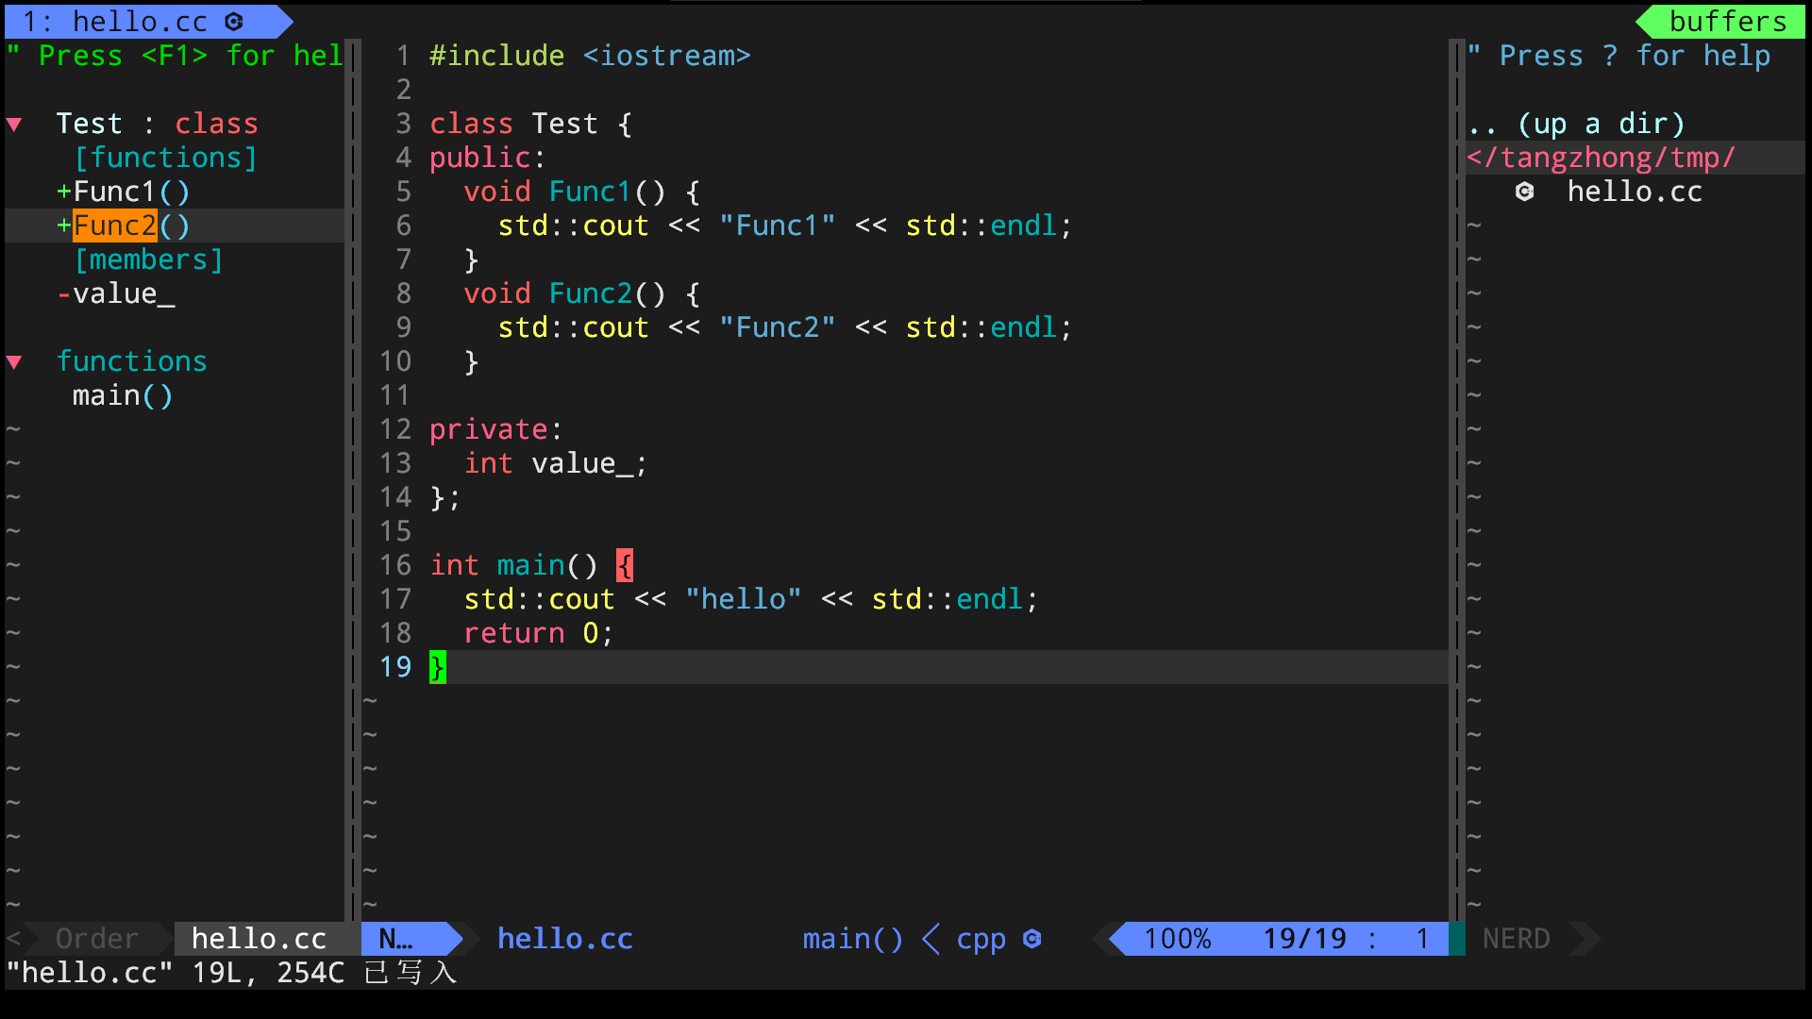The image size is (1812, 1019).
Task: Collapse the Test class fold in Tagbar
Action: click(14, 124)
